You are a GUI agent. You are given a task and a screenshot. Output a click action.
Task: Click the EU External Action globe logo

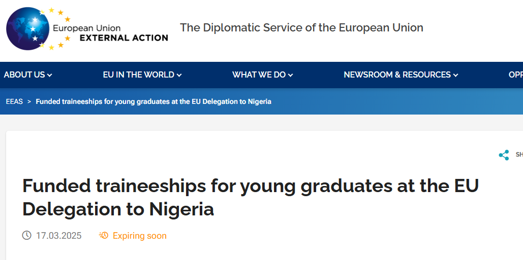(28, 28)
